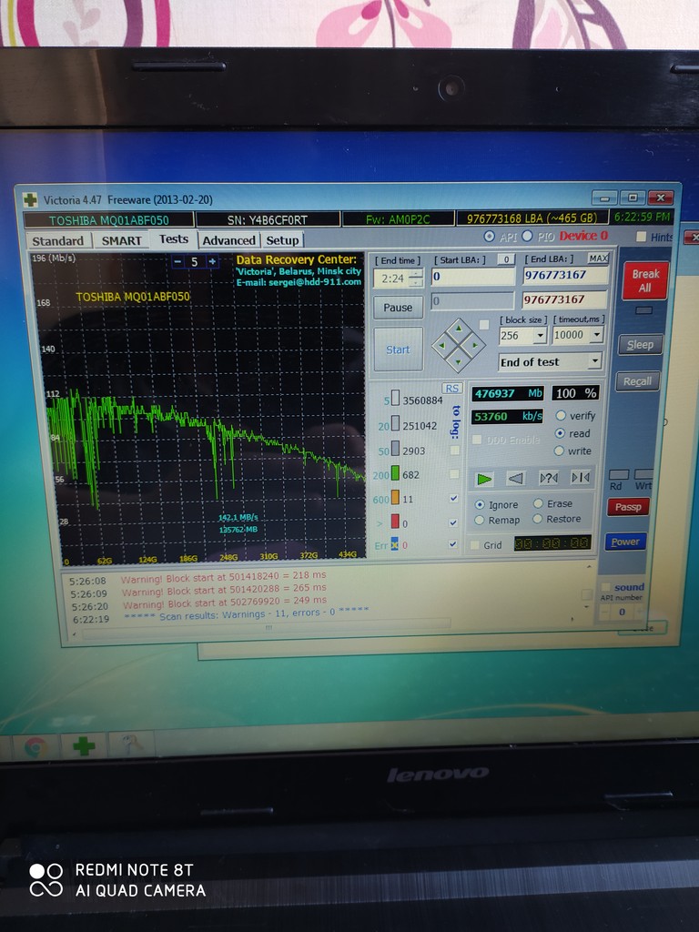The width and height of the screenshot is (699, 932).
Task: Select the PIO mode radio button
Action: [x=527, y=236]
